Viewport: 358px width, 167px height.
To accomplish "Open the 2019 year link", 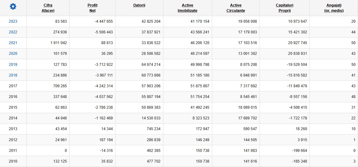I will point(13,65).
